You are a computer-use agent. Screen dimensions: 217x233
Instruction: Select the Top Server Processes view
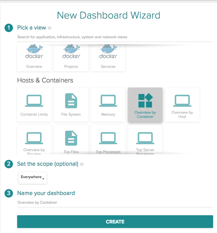click(145, 140)
